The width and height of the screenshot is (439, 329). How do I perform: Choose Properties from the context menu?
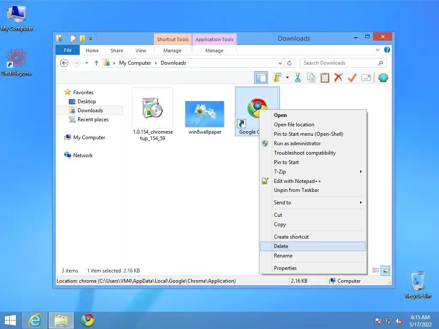[313, 268]
